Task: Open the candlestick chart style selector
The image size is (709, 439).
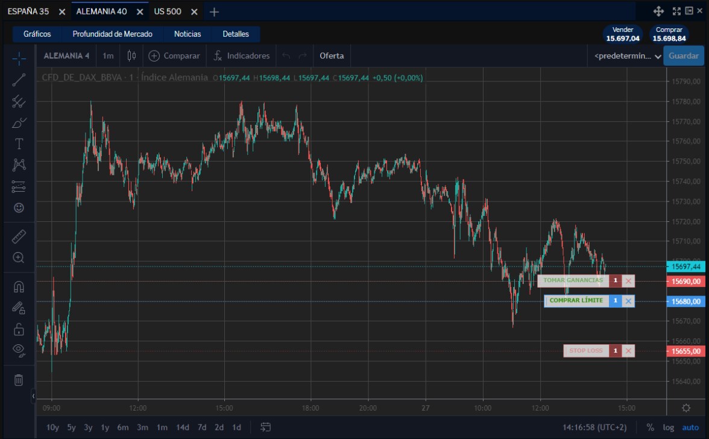Action: point(131,55)
